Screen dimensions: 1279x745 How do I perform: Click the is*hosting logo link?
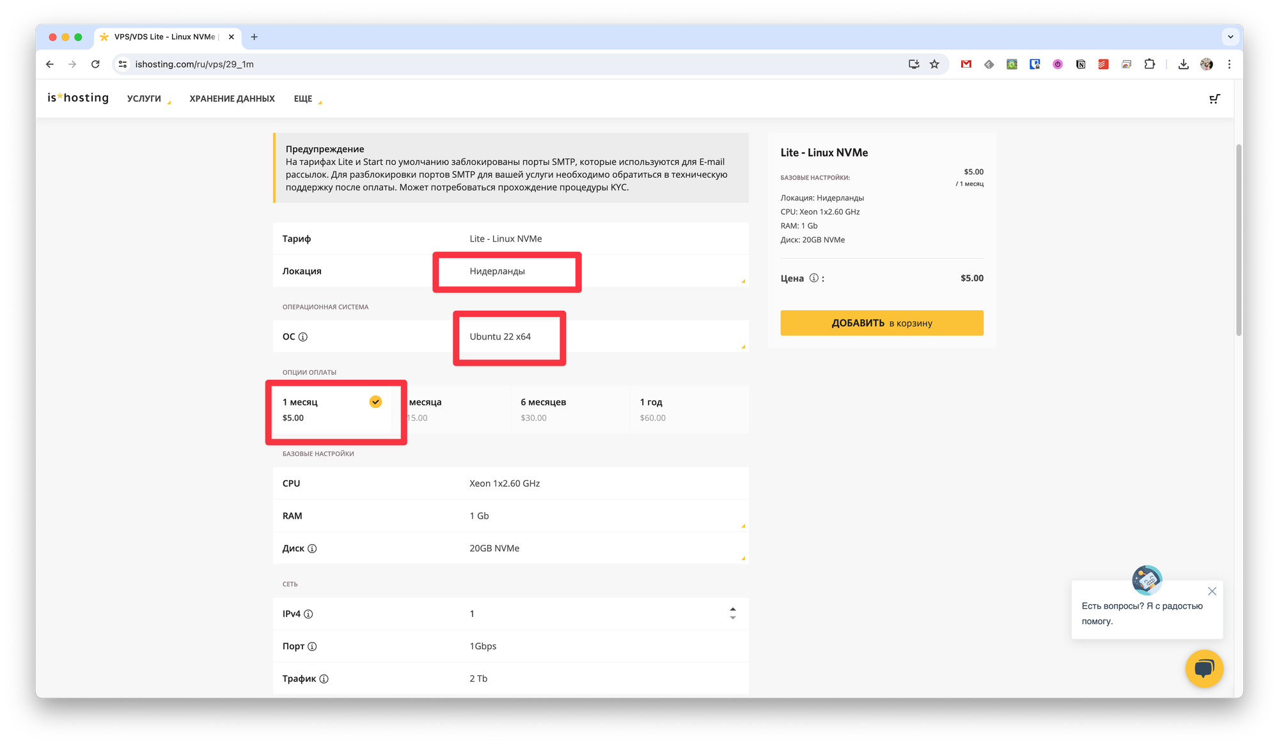(78, 98)
